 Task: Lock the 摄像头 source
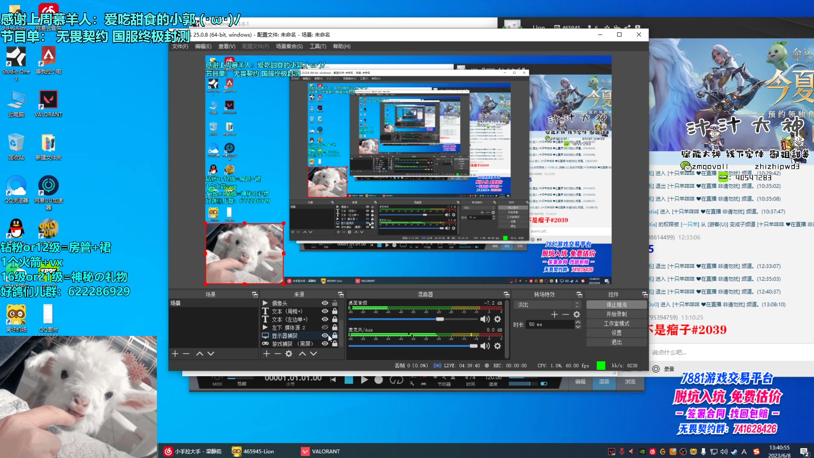pos(335,303)
